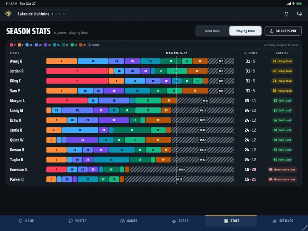Select Riley C's 1B segment

[135, 81]
